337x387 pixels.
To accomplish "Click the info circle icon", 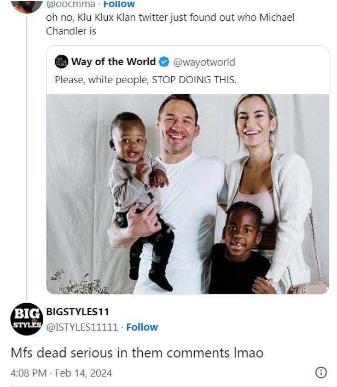I will [321, 373].
